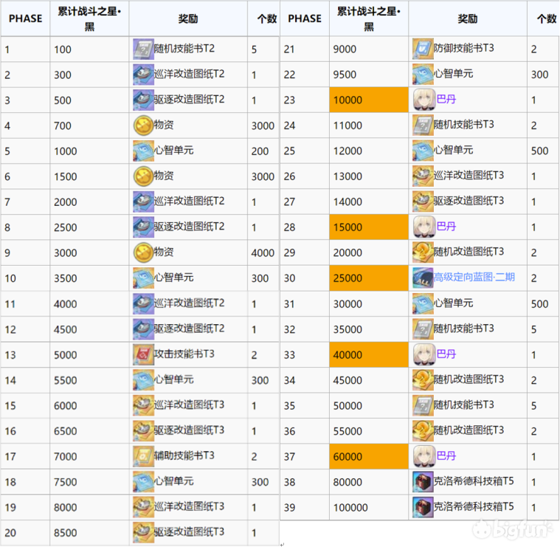This screenshot has height=547, width=560.
Task: Click the 巴丹 portrait in phase 23
Action: point(424,100)
